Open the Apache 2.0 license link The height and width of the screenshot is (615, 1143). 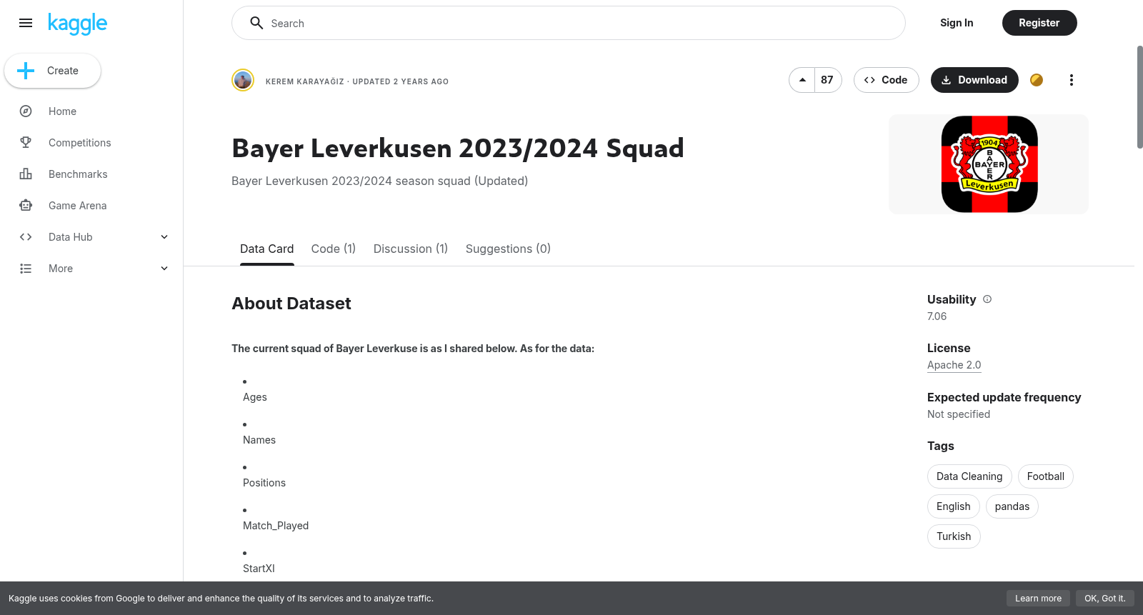954,365
